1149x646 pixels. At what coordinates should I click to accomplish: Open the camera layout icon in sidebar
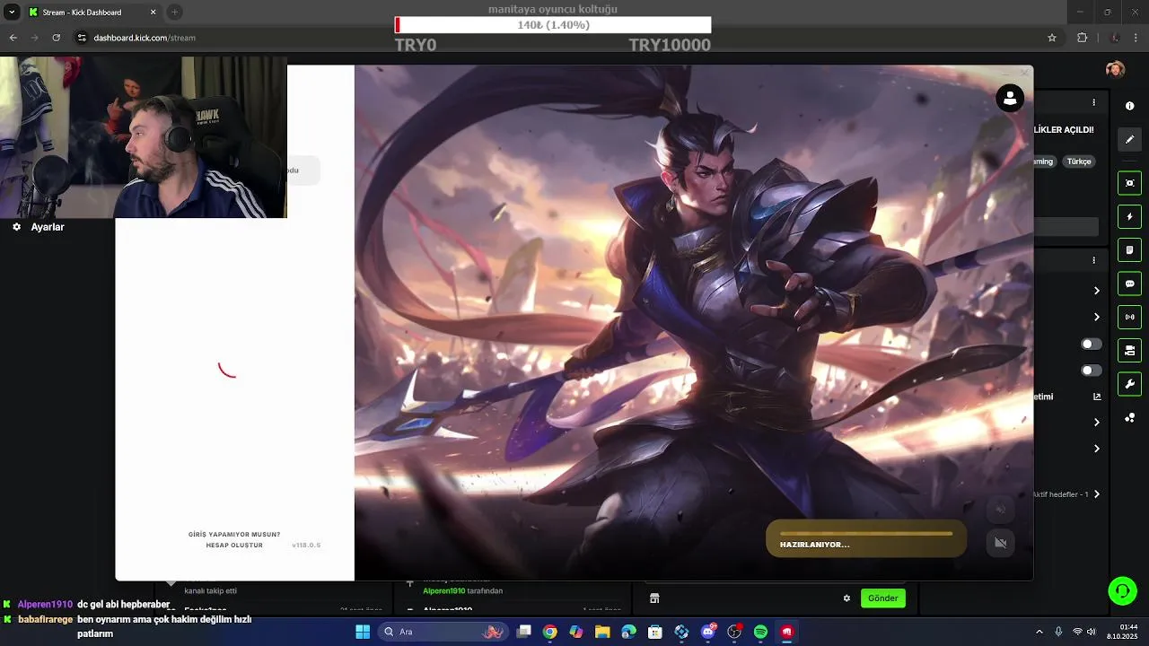point(1129,350)
